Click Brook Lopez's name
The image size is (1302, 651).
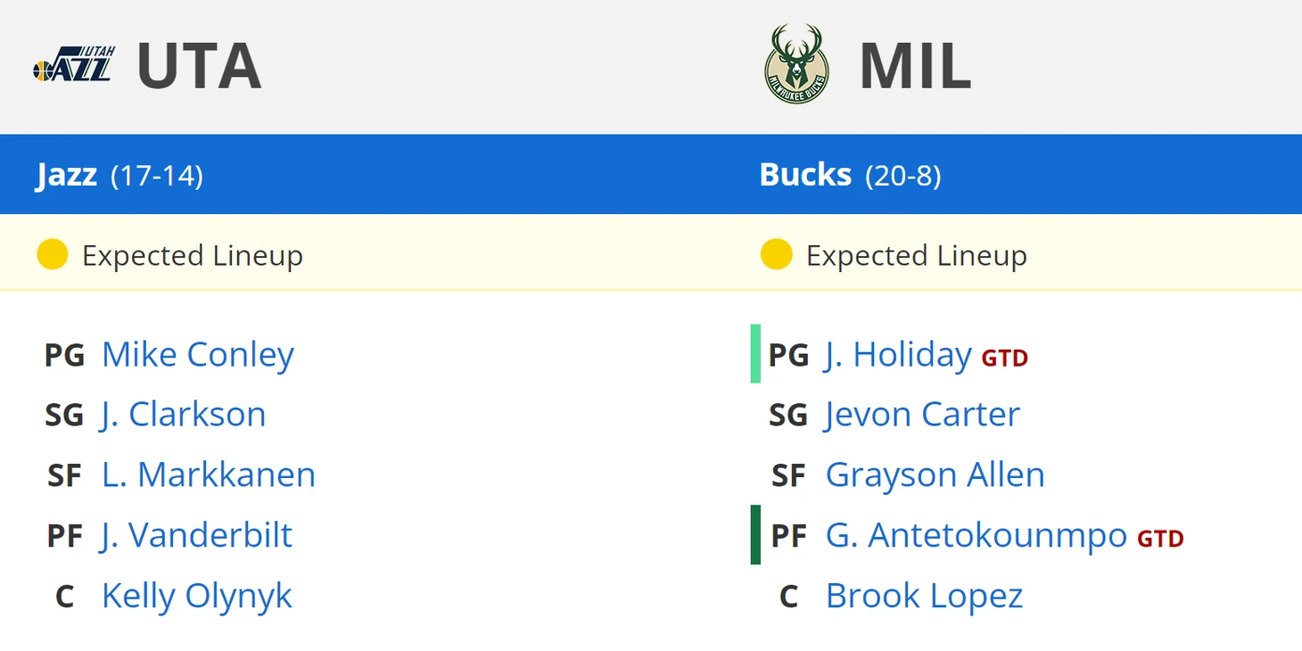[924, 596]
